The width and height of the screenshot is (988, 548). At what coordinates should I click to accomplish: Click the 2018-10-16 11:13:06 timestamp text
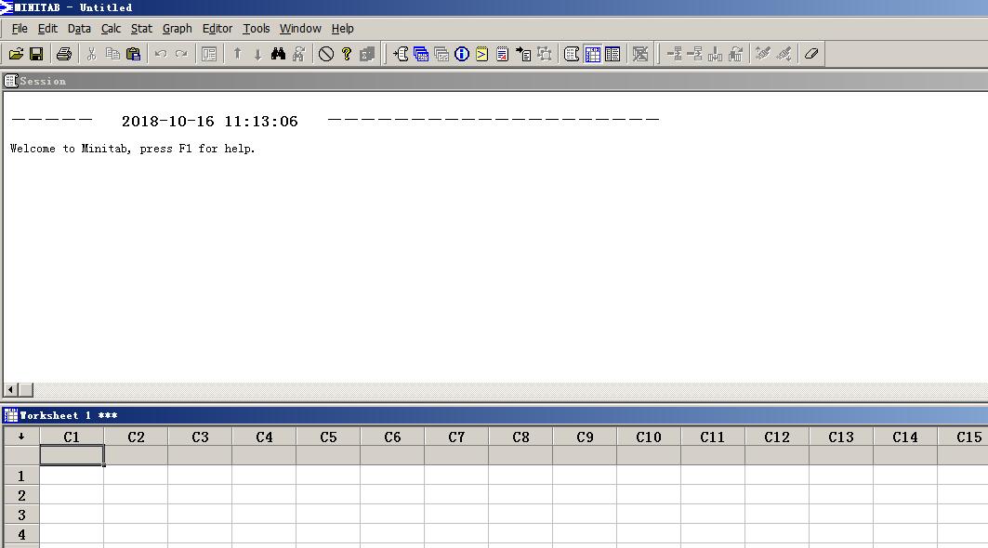(x=209, y=121)
